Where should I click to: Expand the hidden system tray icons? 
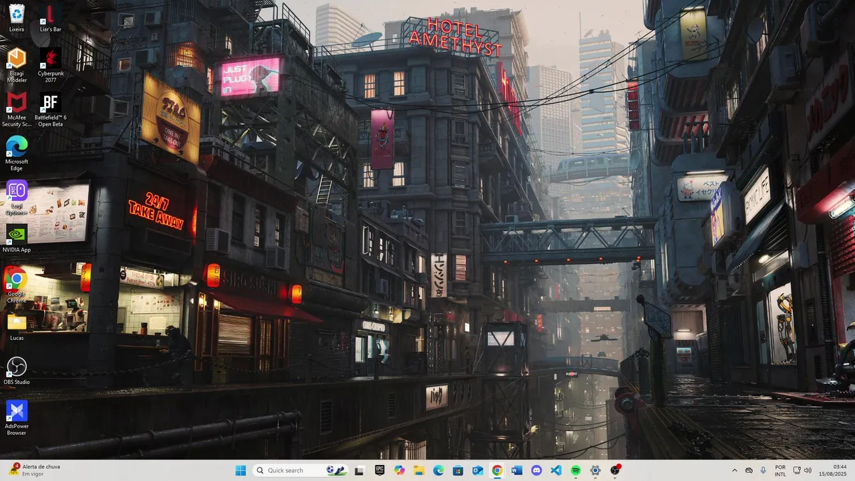point(735,470)
